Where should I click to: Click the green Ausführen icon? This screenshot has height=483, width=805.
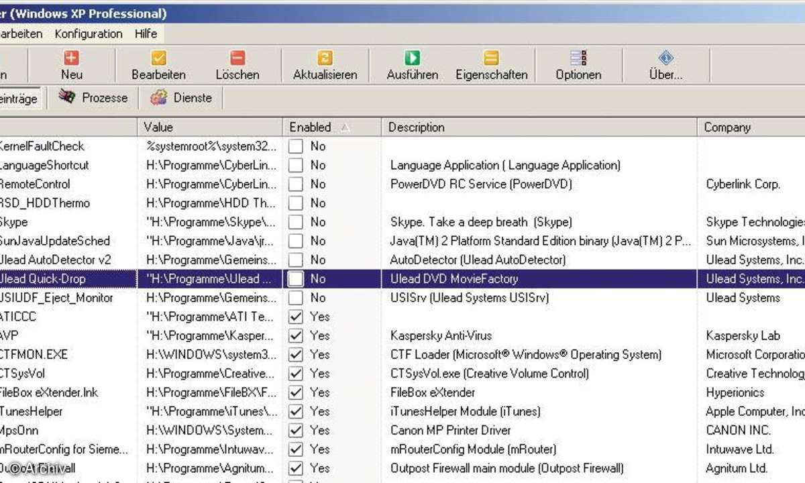[x=412, y=58]
